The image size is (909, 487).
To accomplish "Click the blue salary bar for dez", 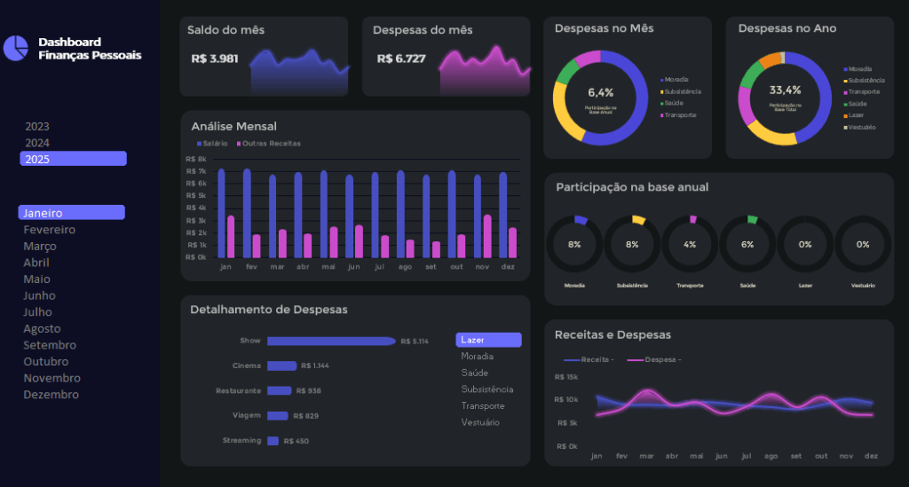I will [503, 215].
